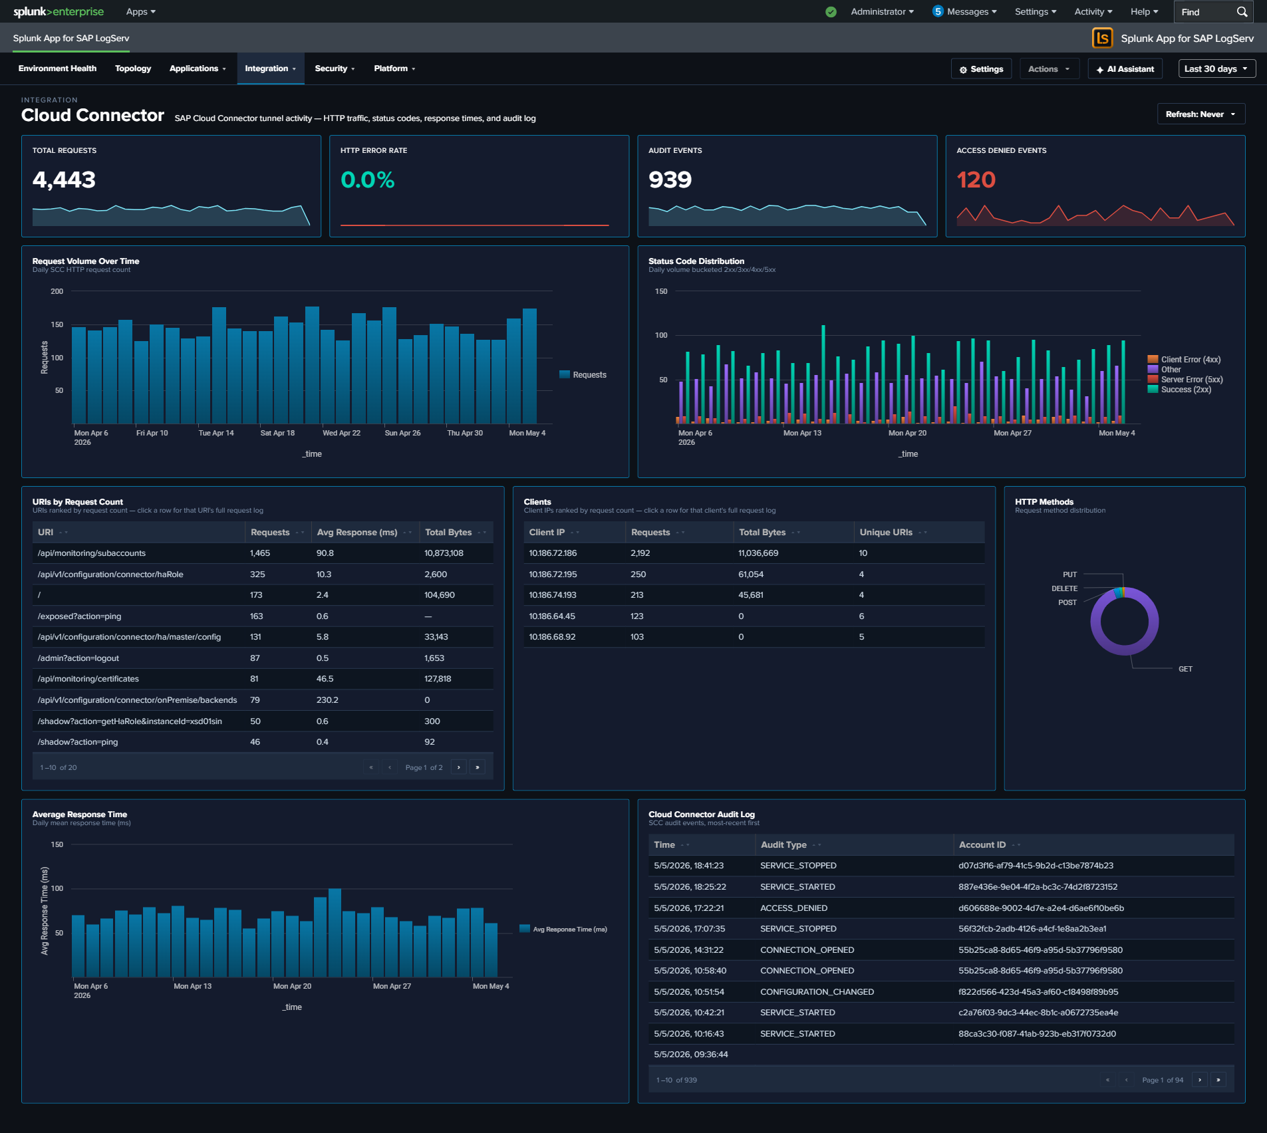
Task: Open client 10.186.72.186 request log
Action: (754, 553)
